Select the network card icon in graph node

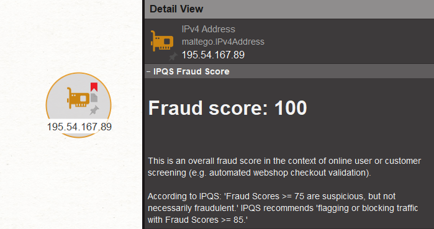78,98
